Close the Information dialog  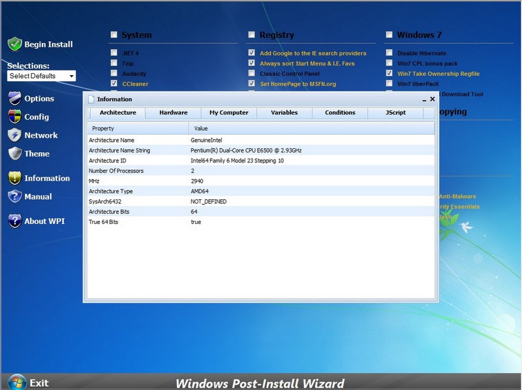433,99
